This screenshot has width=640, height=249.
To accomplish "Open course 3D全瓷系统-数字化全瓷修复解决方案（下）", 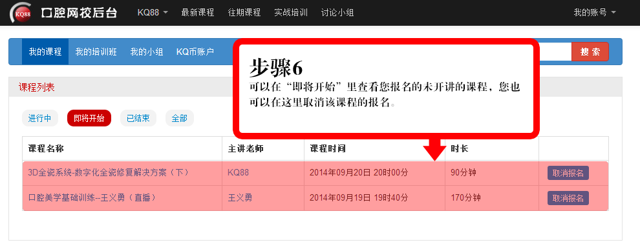I will pyautogui.click(x=109, y=173).
